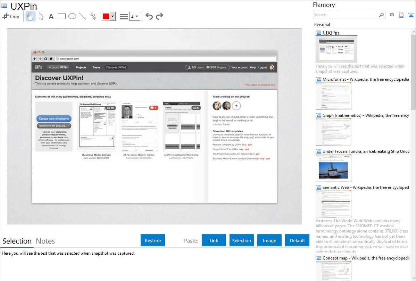This screenshot has width=416, height=281.
Task: Click the Restore button
Action: (x=153, y=240)
